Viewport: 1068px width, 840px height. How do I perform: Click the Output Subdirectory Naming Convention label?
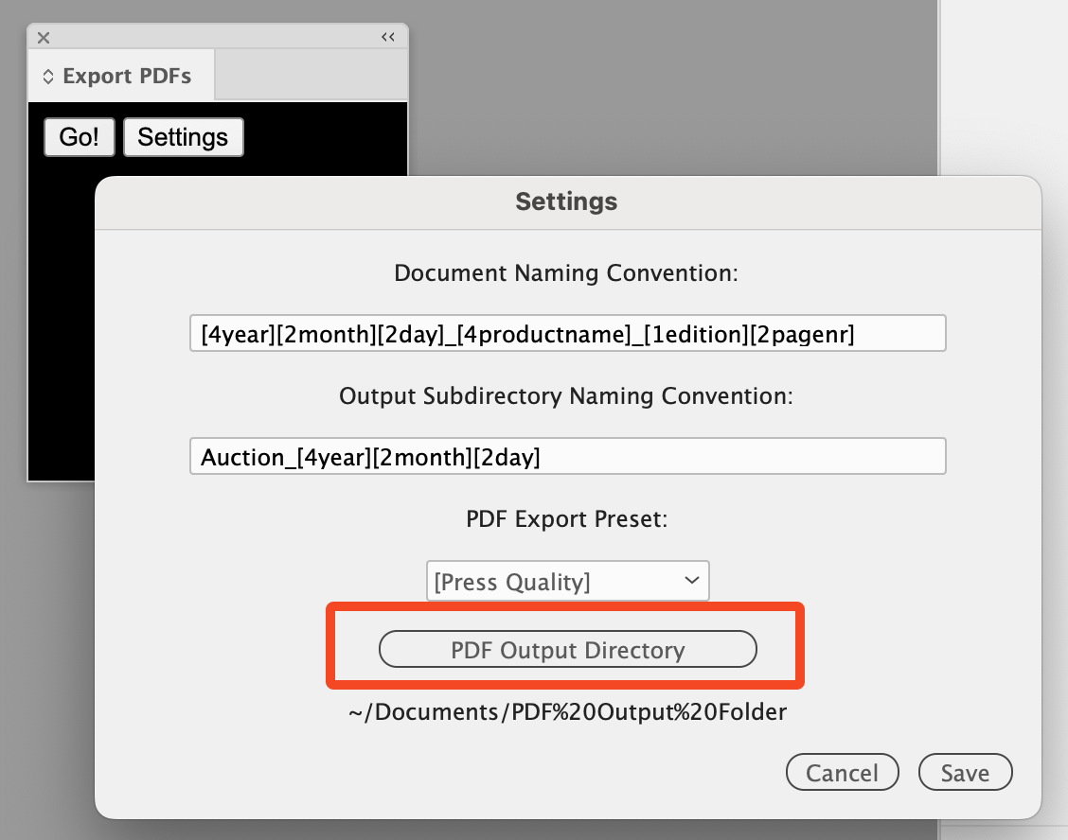(566, 396)
